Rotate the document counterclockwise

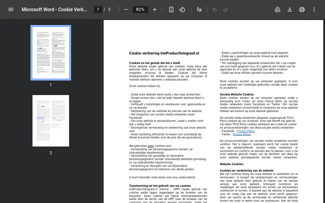coord(182,9)
